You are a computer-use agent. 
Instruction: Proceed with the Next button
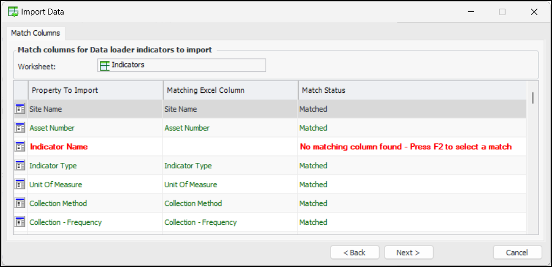pos(408,252)
